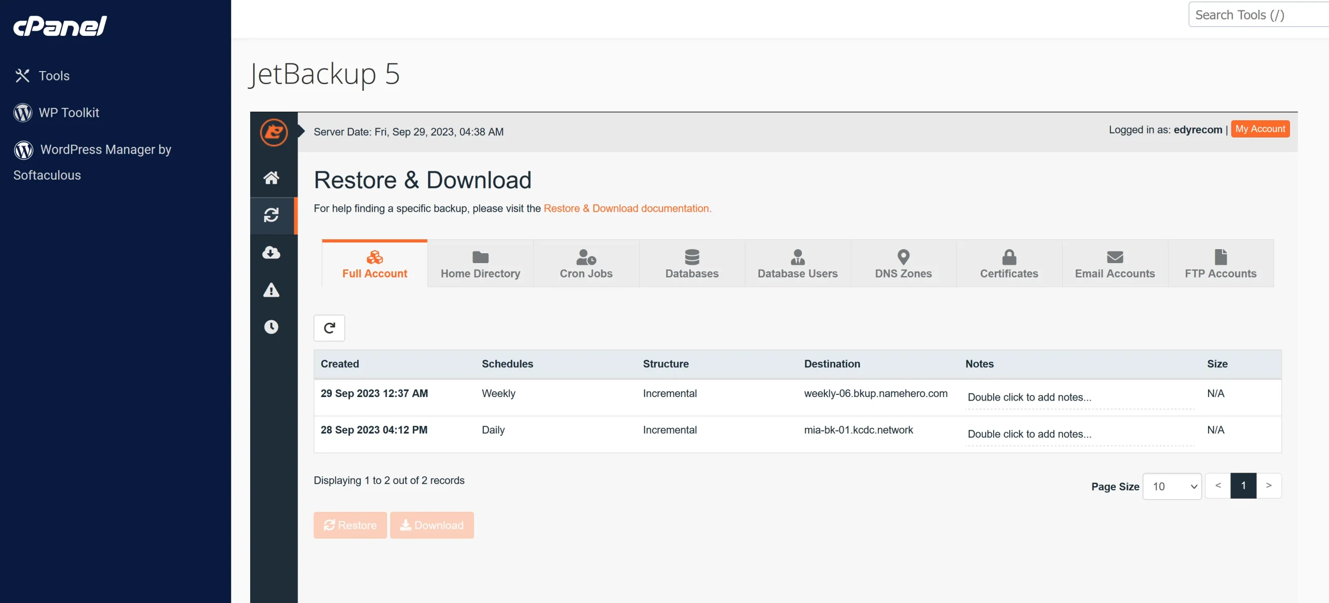Image resolution: width=1329 pixels, height=603 pixels.
Task: Click the JetBackup logo in the header
Action: (274, 132)
